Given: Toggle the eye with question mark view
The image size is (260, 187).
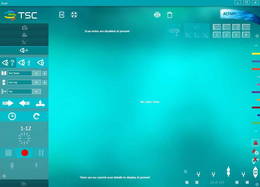Looking at the screenshot, I should [x=8, y=63].
